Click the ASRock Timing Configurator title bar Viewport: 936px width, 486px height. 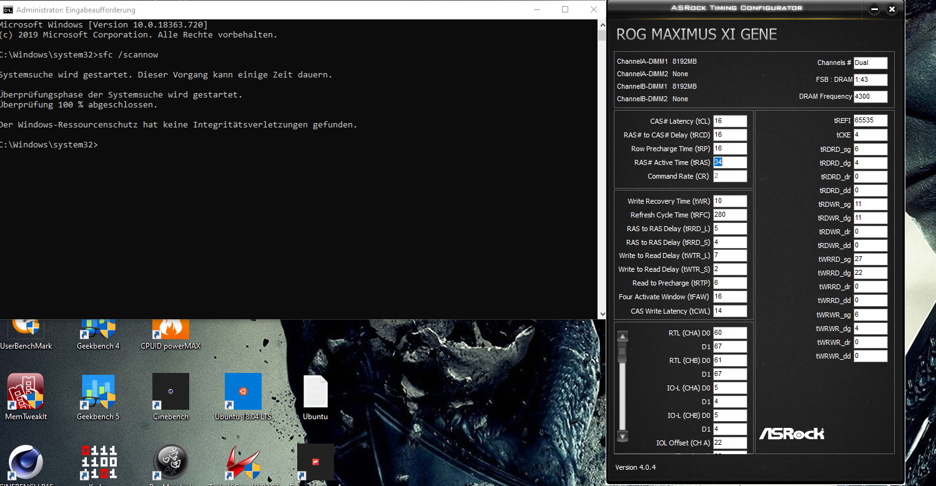[736, 8]
